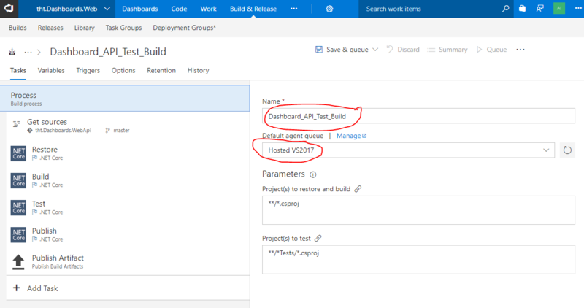Click the Project(s) to restore and build field
The image size is (584, 308).
[x=418, y=210]
